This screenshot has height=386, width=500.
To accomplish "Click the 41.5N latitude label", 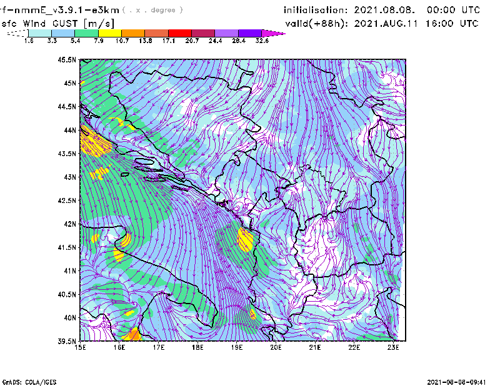I will click(67, 247).
